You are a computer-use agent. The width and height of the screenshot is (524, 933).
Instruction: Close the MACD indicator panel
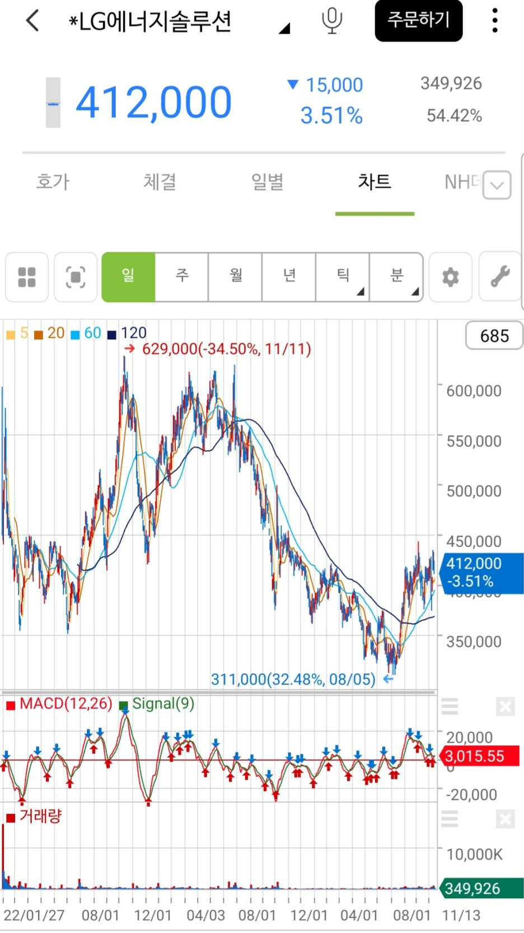[x=505, y=706]
